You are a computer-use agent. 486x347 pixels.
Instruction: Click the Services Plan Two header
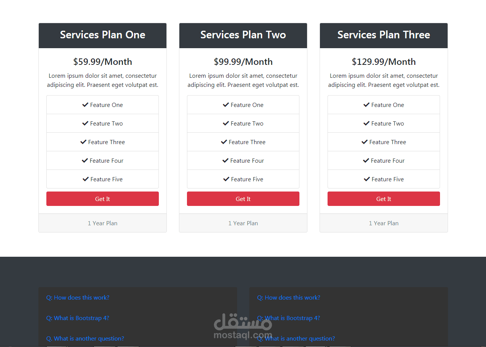point(243,35)
